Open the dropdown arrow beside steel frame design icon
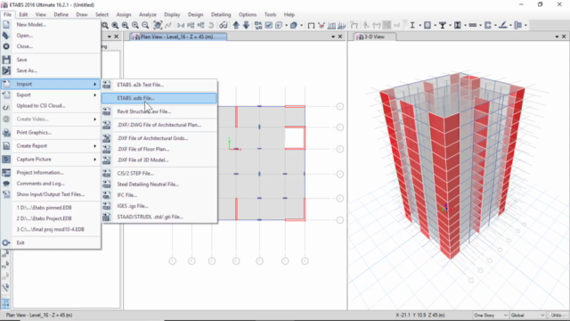 click(x=419, y=25)
